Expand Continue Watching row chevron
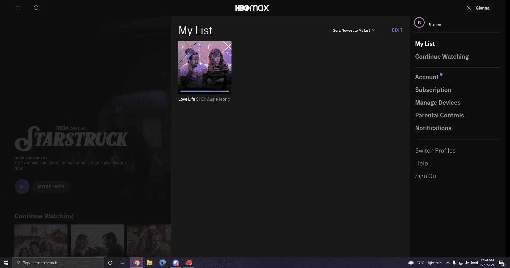 coord(77,216)
